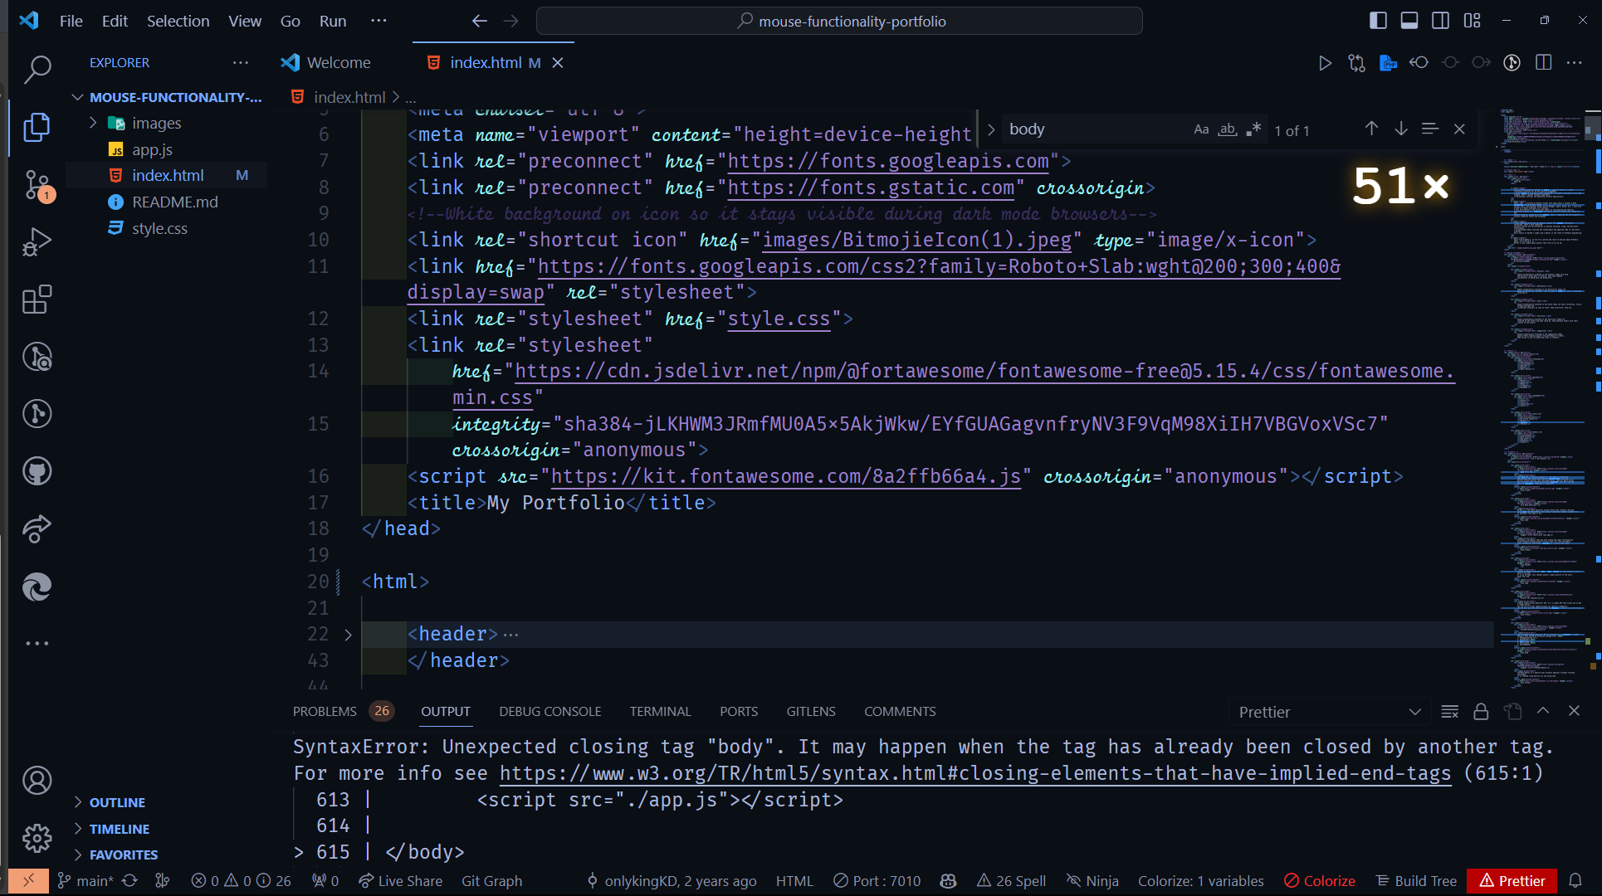Open the Search panel in the activity bar
The image size is (1602, 896).
tap(37, 70)
